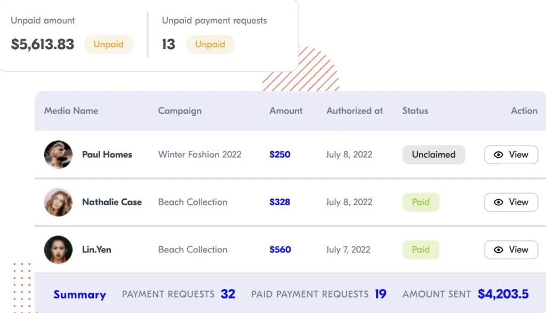The width and height of the screenshot is (546, 313).
Task: Click the eye icon on Paul Homes' View button
Action: click(499, 155)
